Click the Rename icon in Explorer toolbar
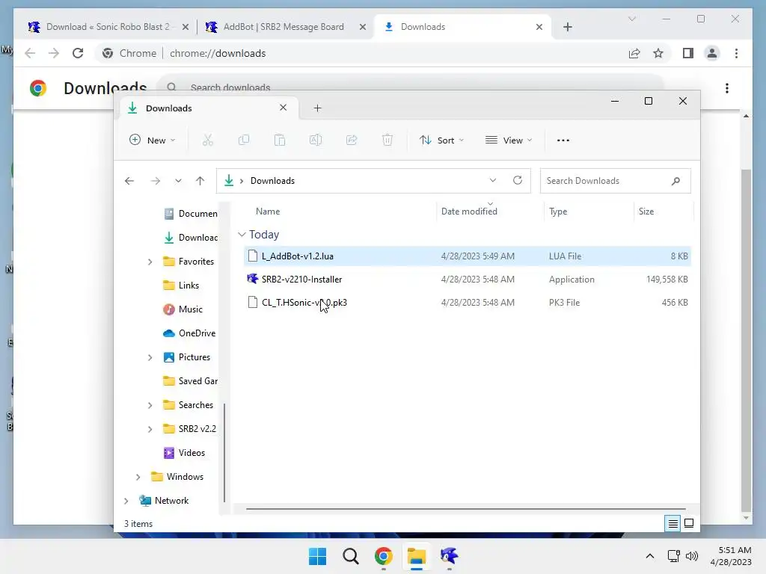Image resolution: width=766 pixels, height=574 pixels. click(x=316, y=140)
